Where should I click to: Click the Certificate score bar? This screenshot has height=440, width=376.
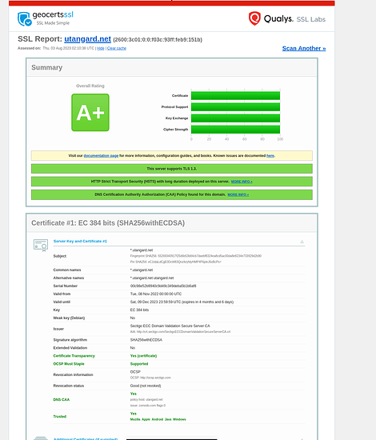tap(235, 96)
